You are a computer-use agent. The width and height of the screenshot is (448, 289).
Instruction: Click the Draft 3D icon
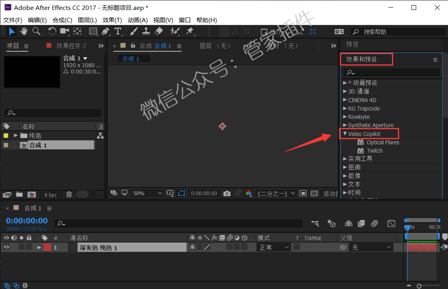coord(332,223)
